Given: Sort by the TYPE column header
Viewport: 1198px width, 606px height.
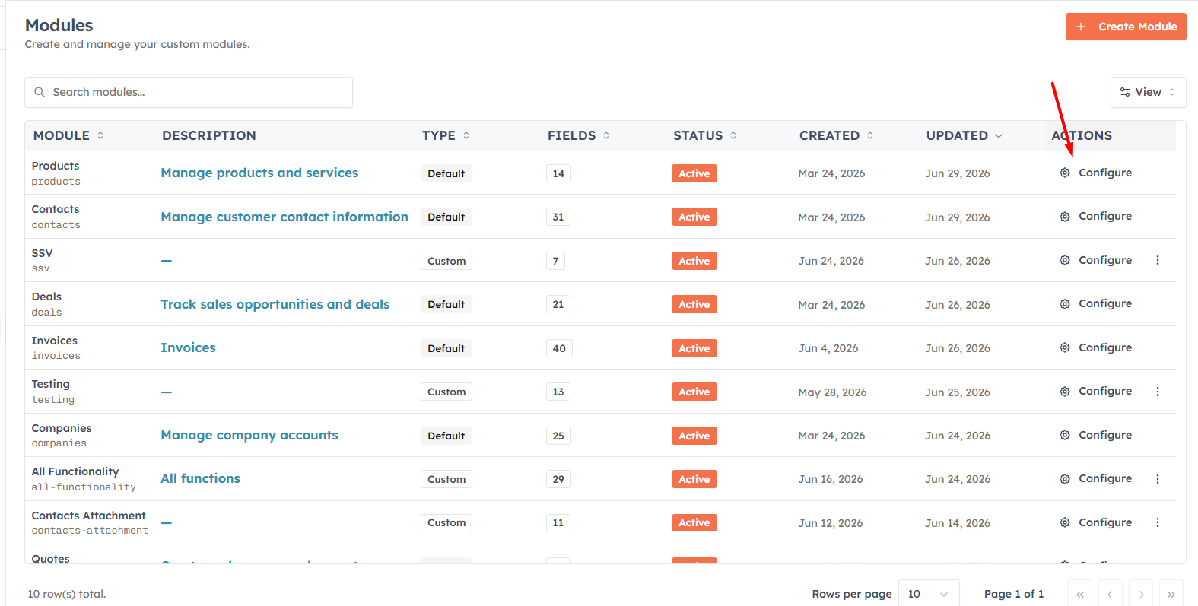Looking at the screenshot, I should click(446, 135).
